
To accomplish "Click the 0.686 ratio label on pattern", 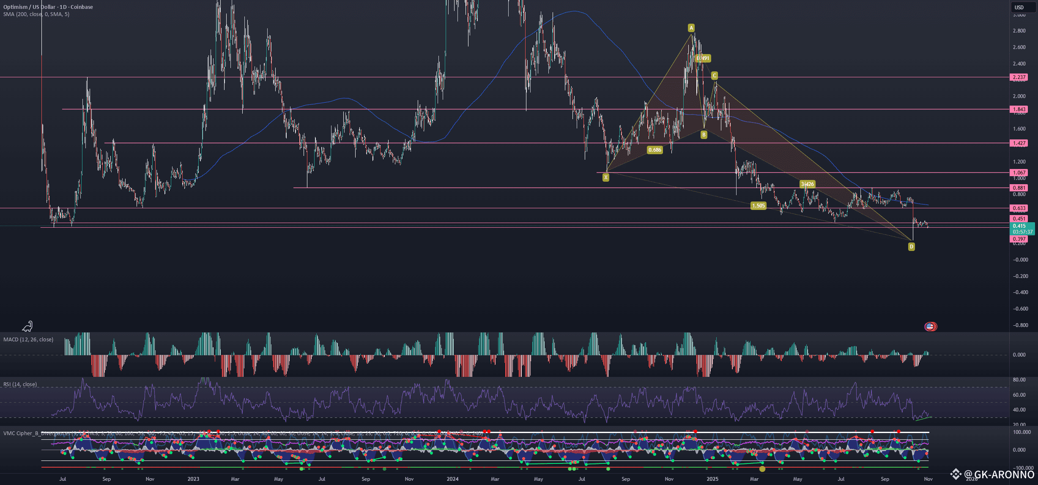I will point(655,150).
